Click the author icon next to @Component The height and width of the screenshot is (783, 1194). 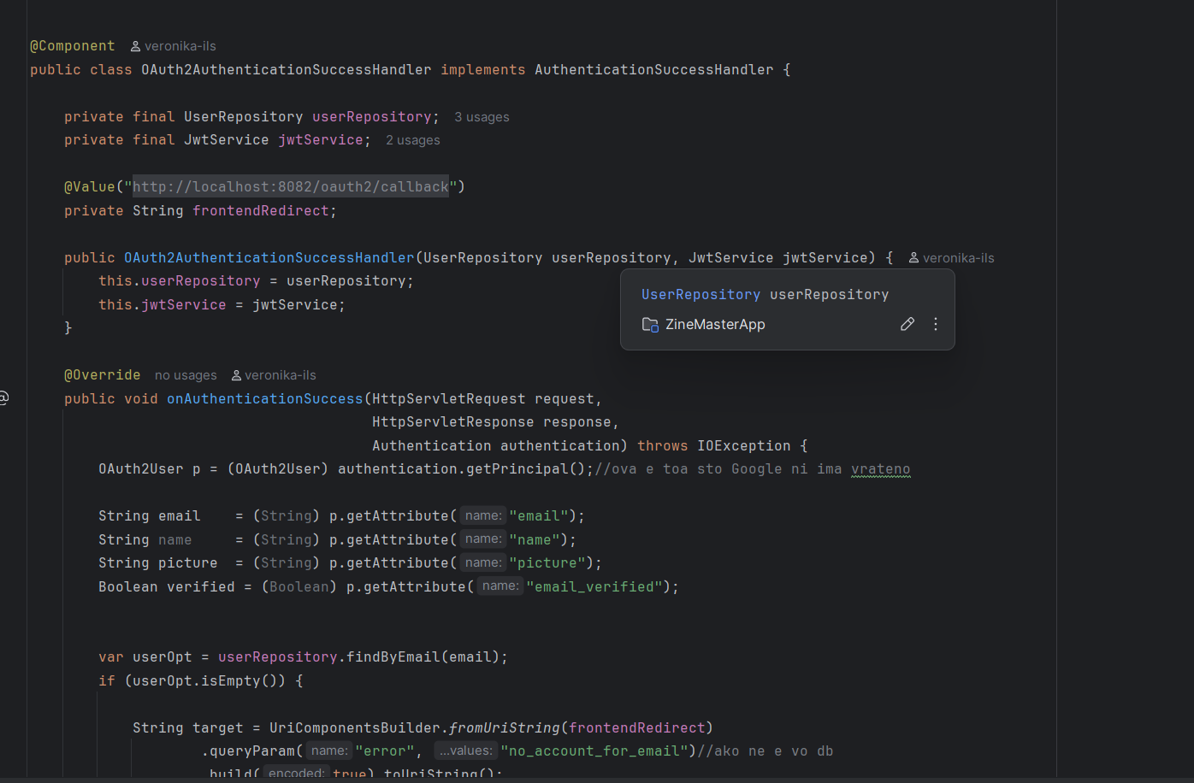tap(135, 46)
